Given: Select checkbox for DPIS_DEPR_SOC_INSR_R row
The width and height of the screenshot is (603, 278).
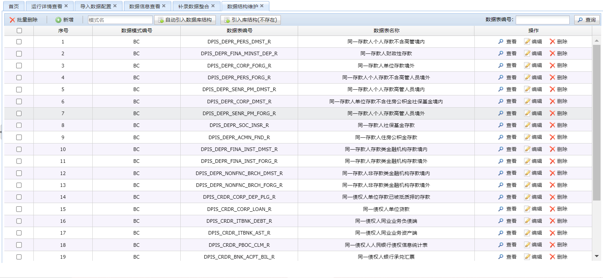Looking at the screenshot, I should click(x=19, y=126).
